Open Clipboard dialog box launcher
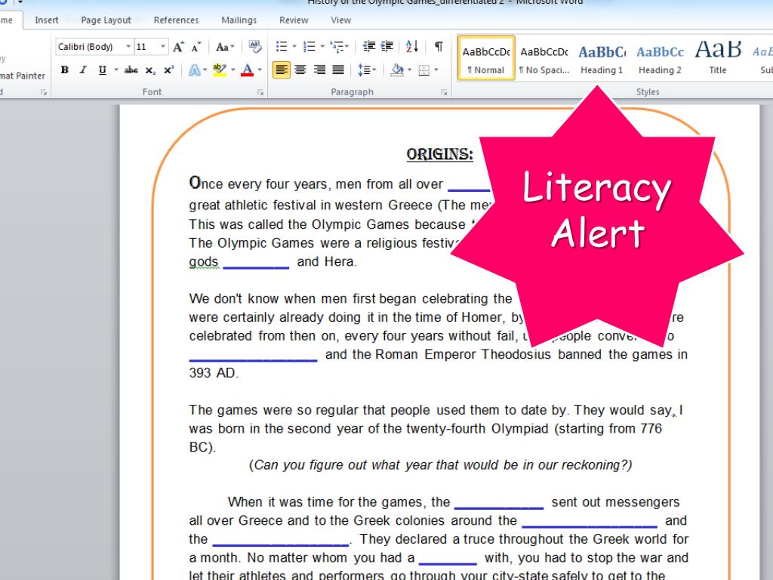773x580 pixels. coord(44,92)
